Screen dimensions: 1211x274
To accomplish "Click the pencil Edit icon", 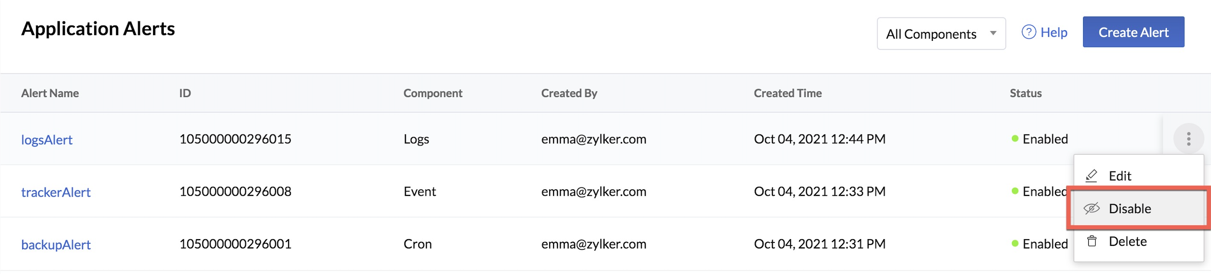I will tap(1091, 176).
